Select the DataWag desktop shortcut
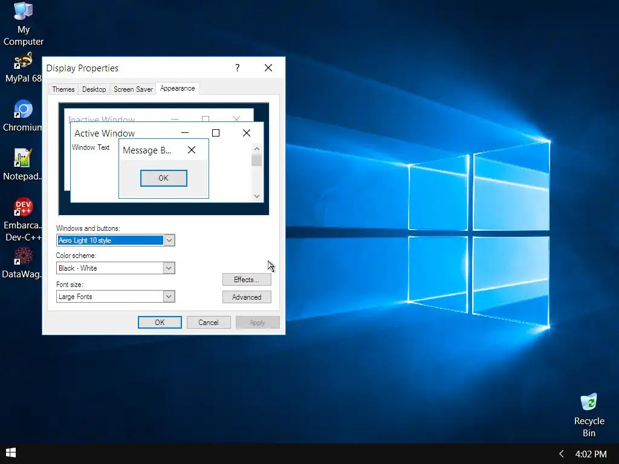Image resolution: width=619 pixels, height=464 pixels. 22,263
